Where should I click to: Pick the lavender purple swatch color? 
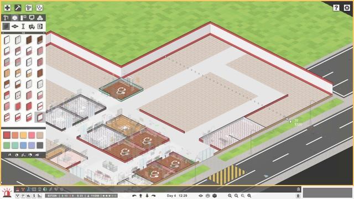coord(32,145)
